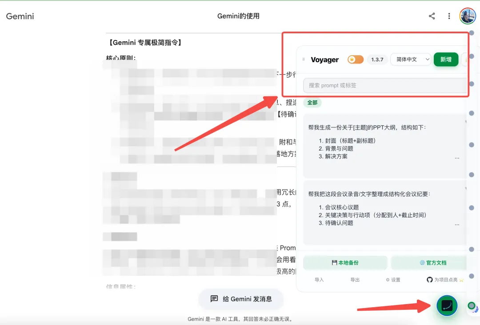Click the green 新增 button
This screenshot has height=325, width=480.
pos(446,59)
